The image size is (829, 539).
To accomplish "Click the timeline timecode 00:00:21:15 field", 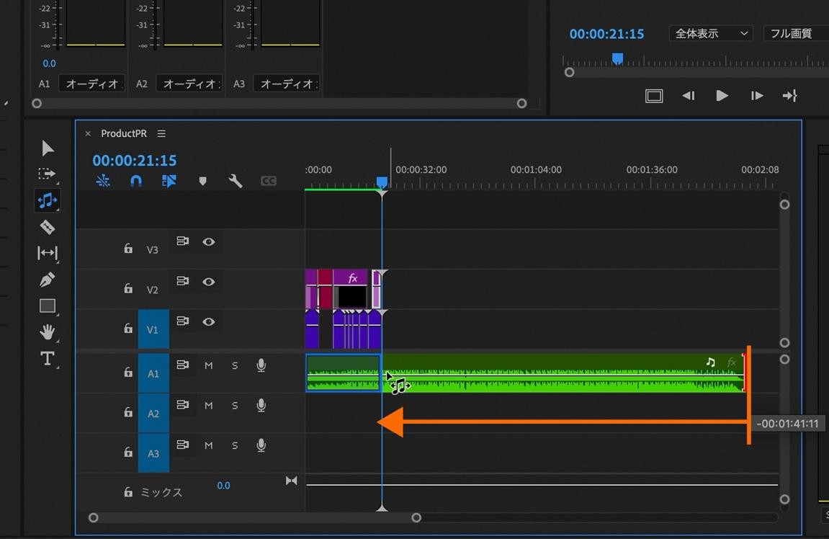I will [135, 160].
